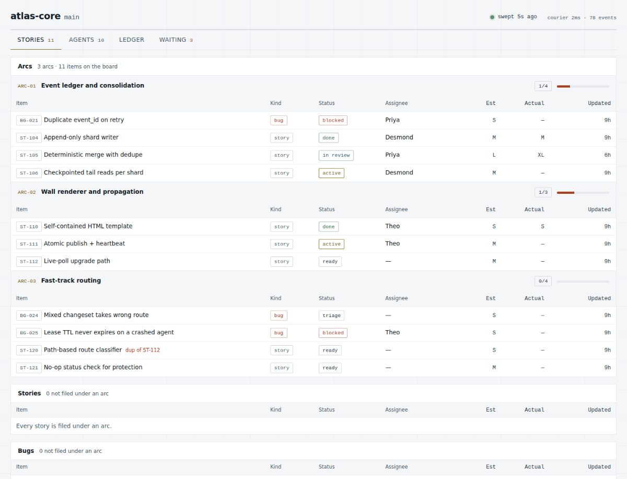
Task: Open 'Wall renderer and propagation' arc heading
Action: pyautogui.click(x=92, y=192)
